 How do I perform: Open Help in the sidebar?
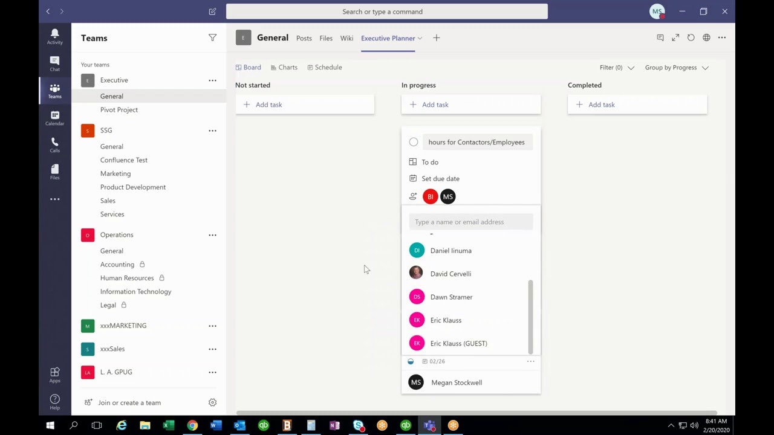click(x=54, y=402)
